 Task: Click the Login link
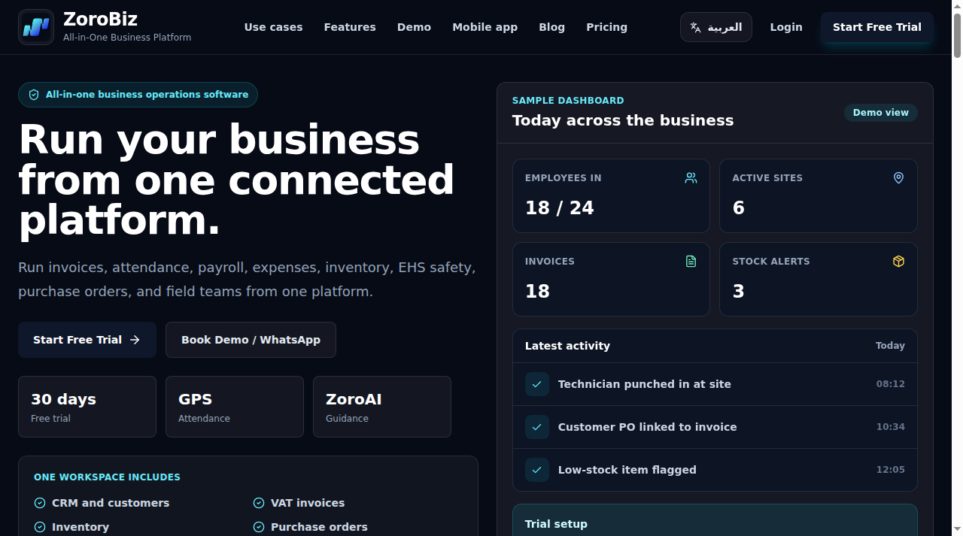(786, 27)
